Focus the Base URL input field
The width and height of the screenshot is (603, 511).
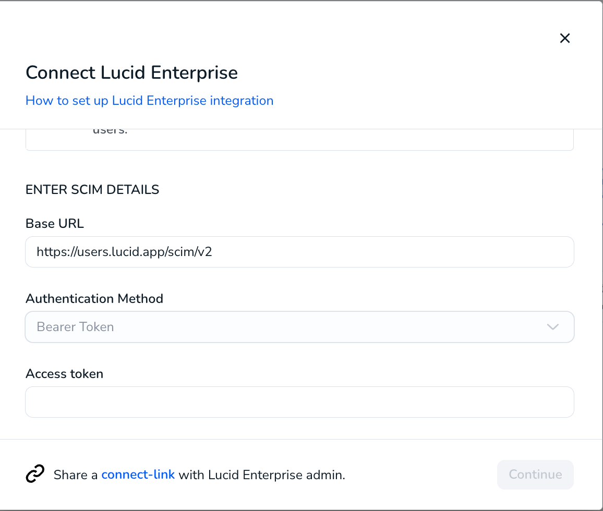pos(299,252)
